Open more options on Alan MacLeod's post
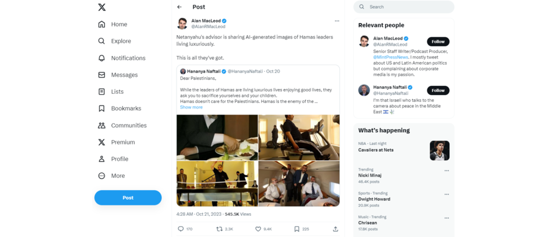This screenshot has width=548, height=237. (337, 21)
